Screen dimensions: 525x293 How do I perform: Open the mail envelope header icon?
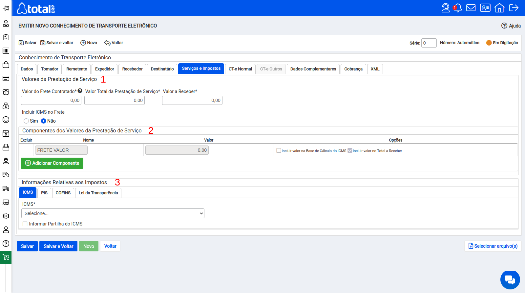(x=471, y=8)
